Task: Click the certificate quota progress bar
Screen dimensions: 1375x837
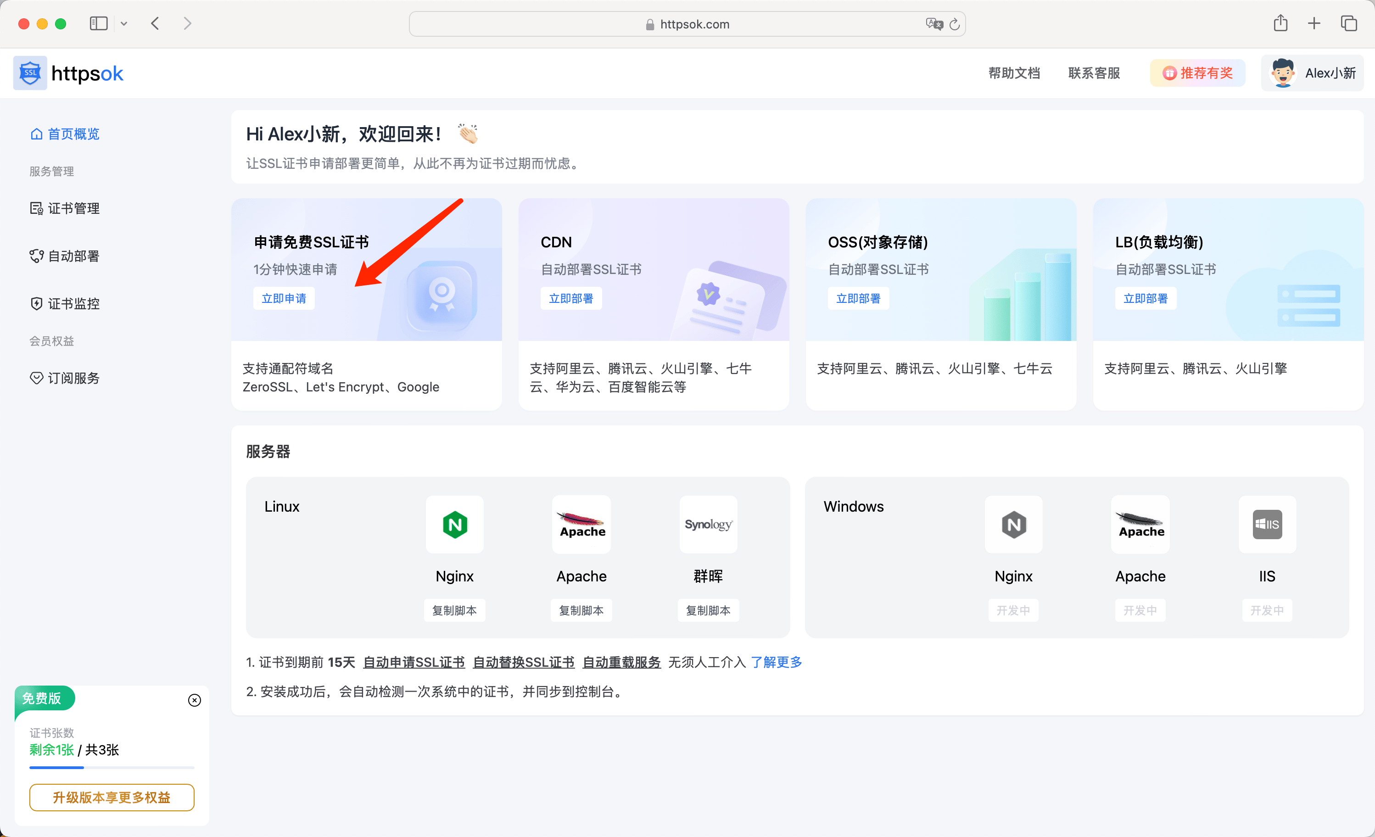Action: 112,768
